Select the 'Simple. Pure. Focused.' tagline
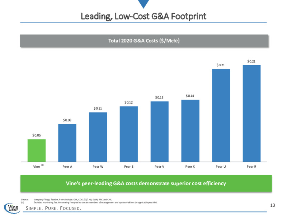The image size is (287, 215). 53,208
